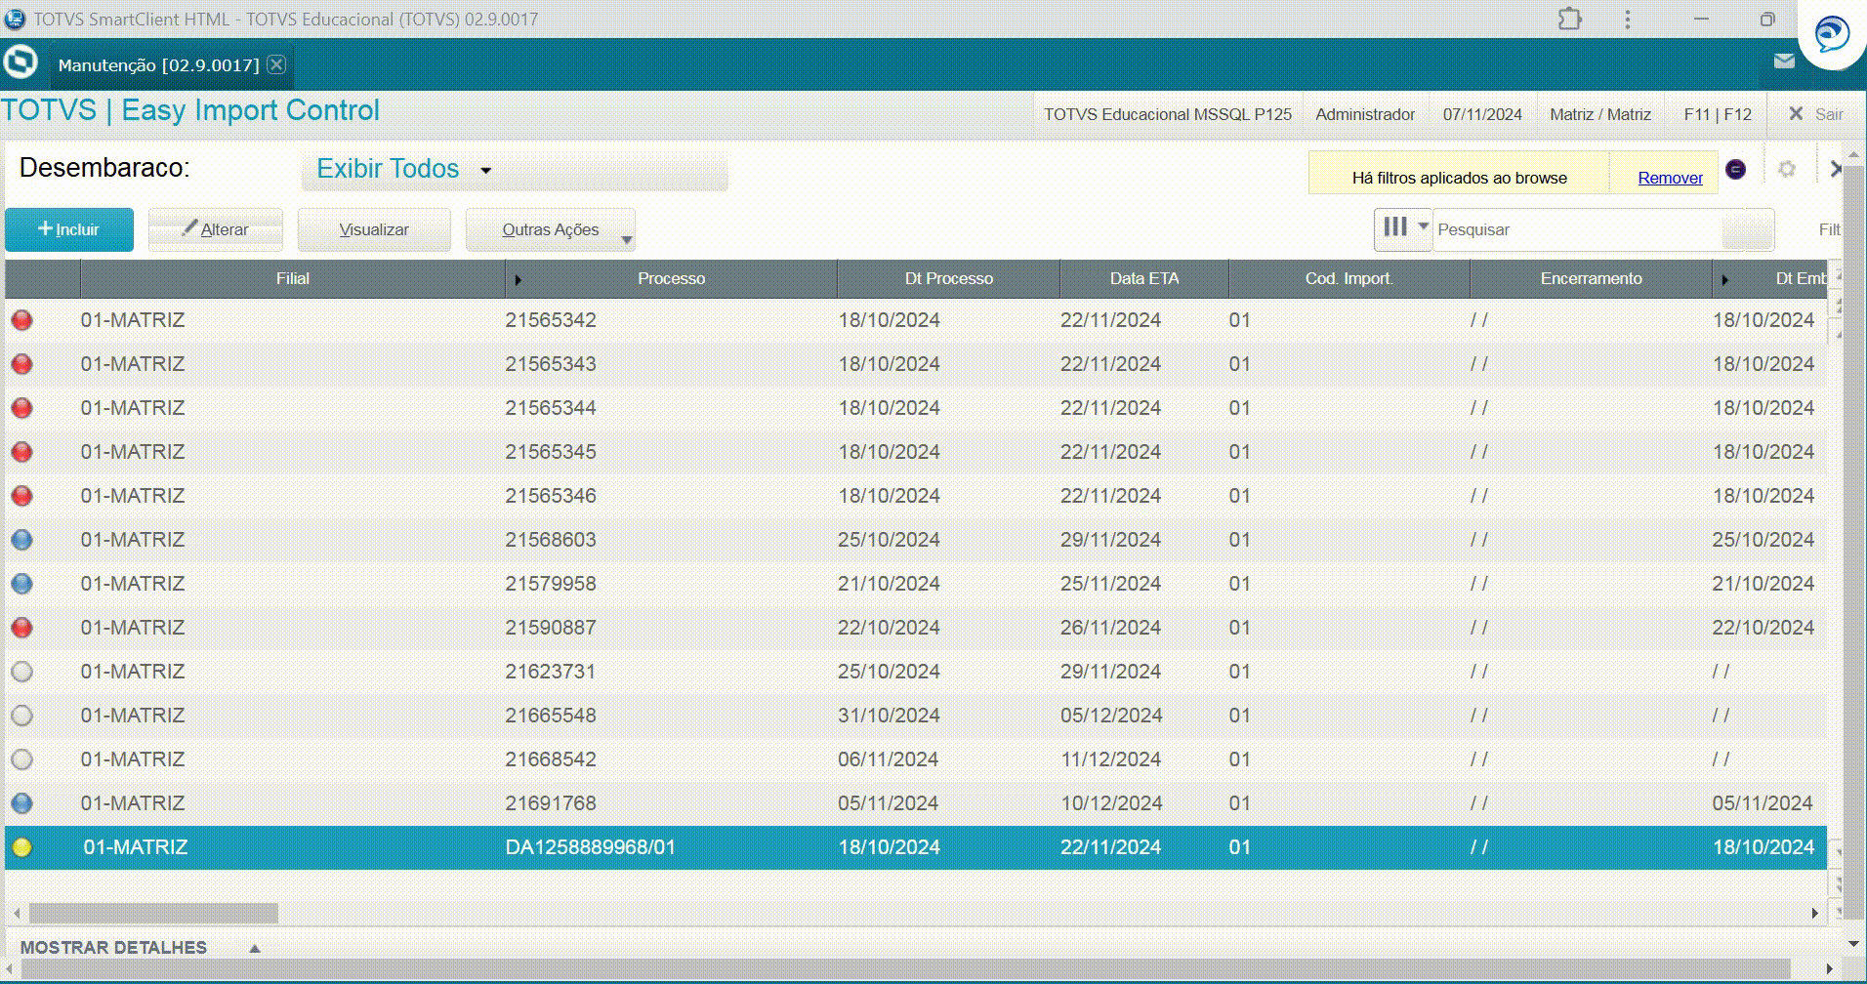The width and height of the screenshot is (1867, 984).
Task: Sort by the Encerramento column header
Action: click(x=1592, y=279)
